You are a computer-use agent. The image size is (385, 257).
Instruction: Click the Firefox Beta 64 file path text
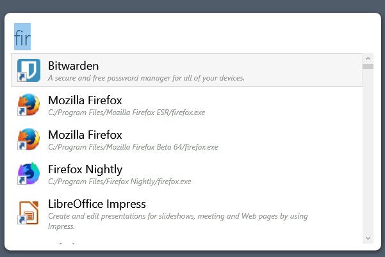133,147
